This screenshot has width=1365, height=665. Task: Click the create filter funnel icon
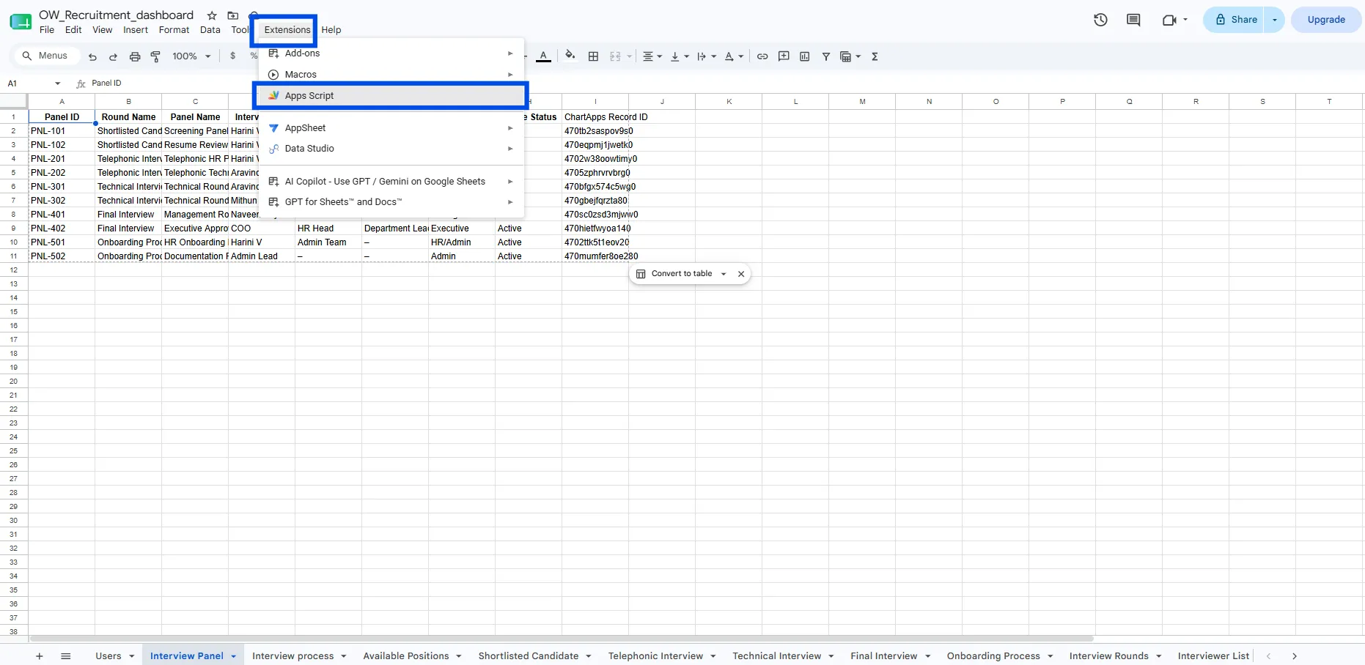pyautogui.click(x=825, y=56)
